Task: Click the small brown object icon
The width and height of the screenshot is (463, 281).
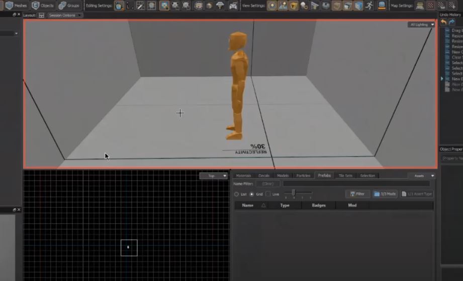Action: click(209, 6)
